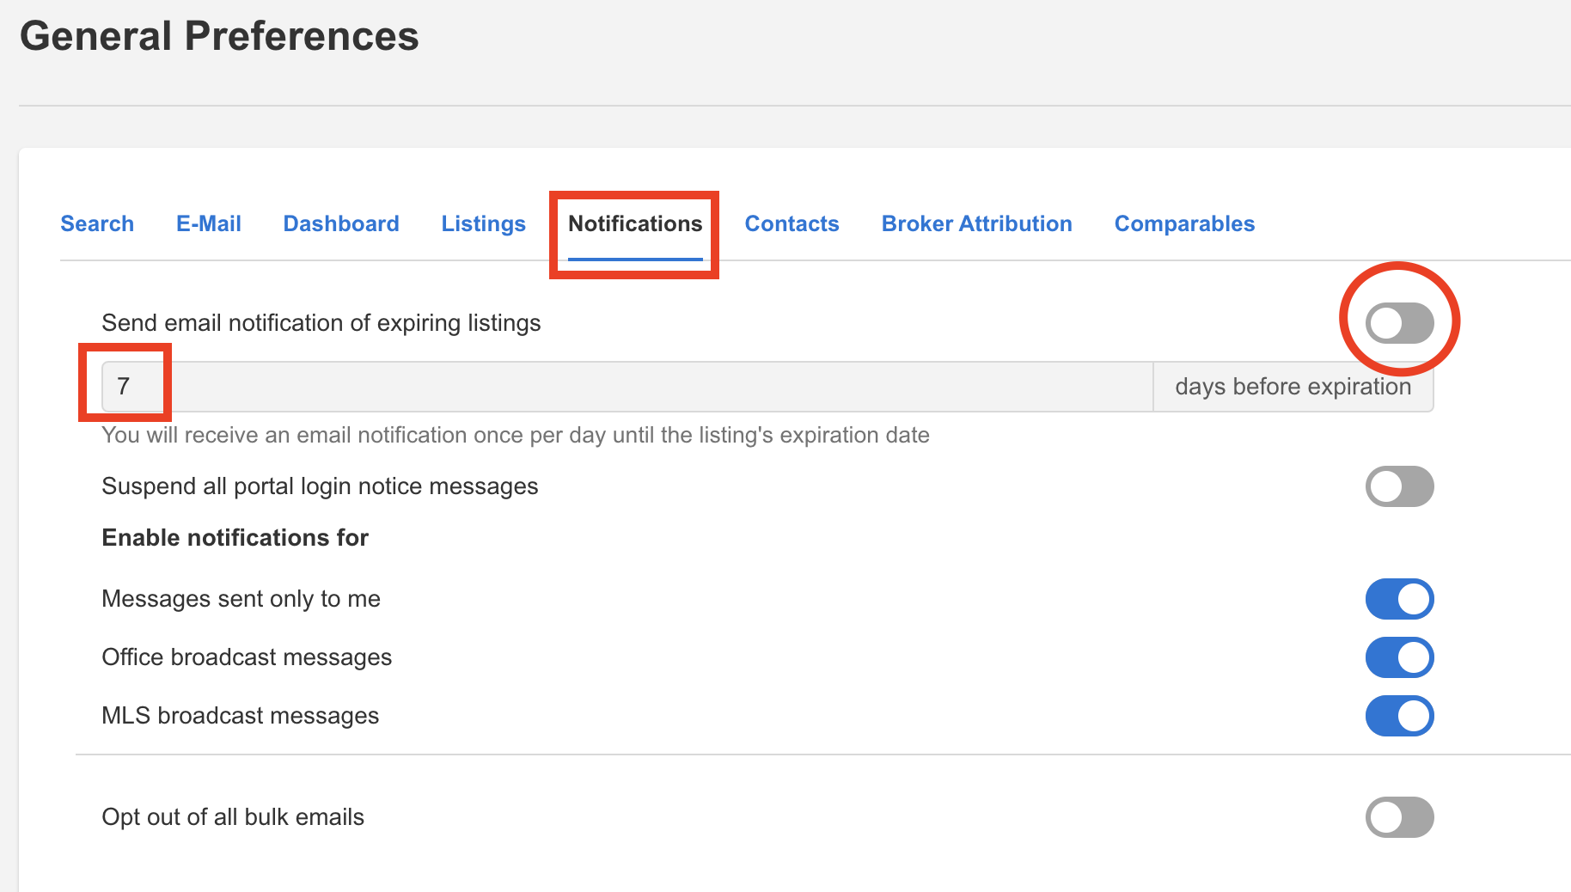Click the 'Opt out of all bulk emails' label text
This screenshot has width=1571, height=892.
coord(233,817)
